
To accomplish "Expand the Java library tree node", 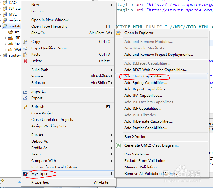I will [5, 44].
